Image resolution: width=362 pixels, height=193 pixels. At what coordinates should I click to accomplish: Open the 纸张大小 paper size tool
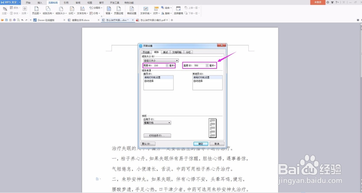point(61,10)
